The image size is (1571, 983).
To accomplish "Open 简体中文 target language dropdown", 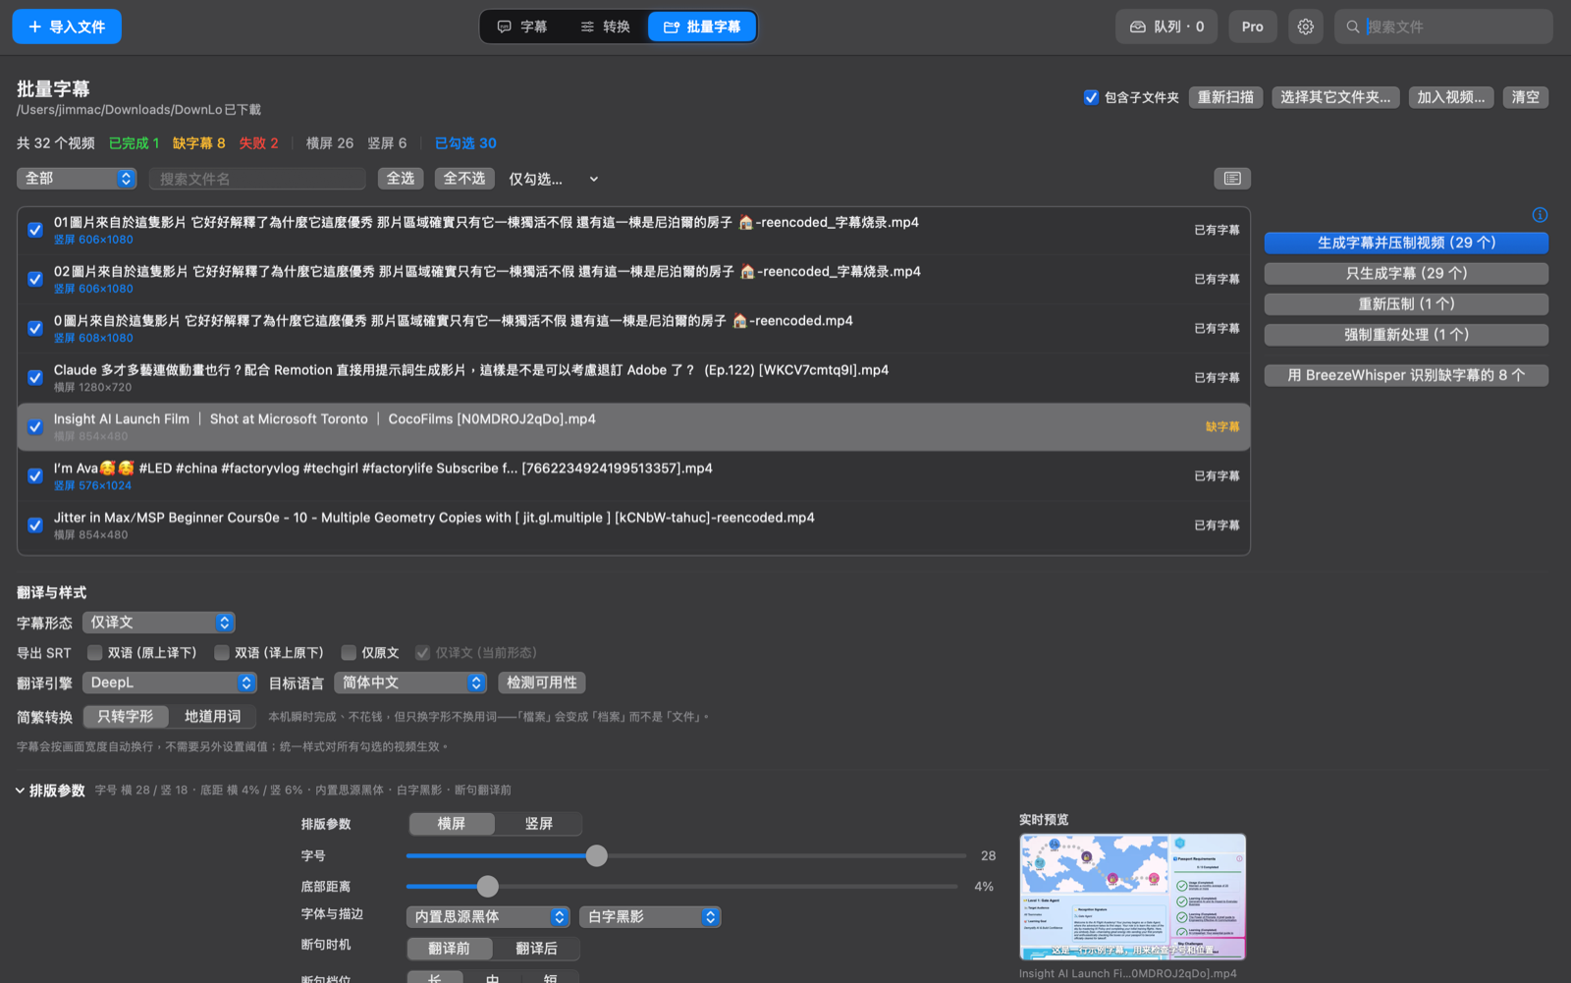I will pos(410,683).
